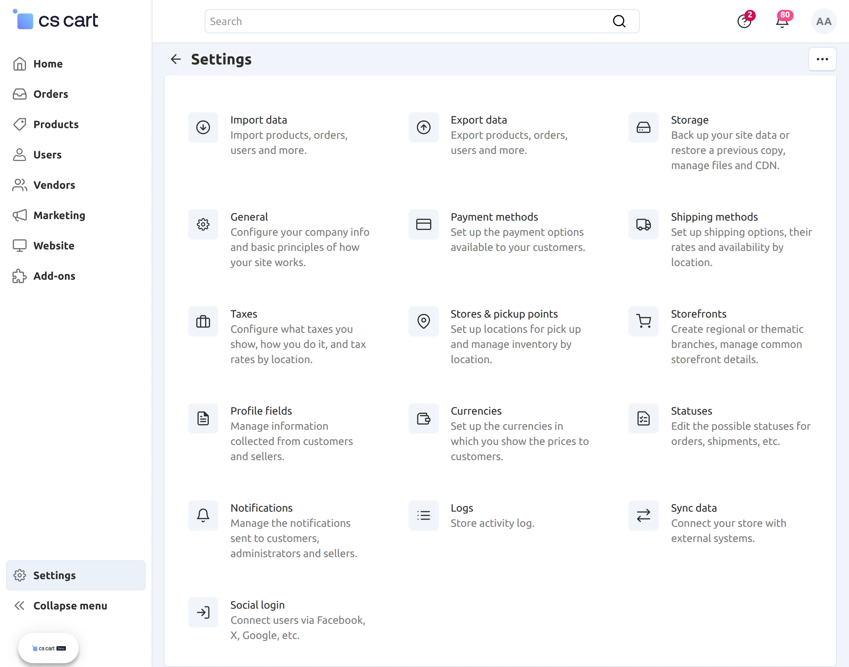The height and width of the screenshot is (667, 849).
Task: Open the Statuses link
Action: coord(692,411)
